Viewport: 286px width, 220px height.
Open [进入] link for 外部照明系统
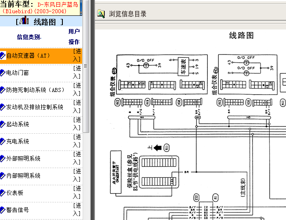coord(77,158)
